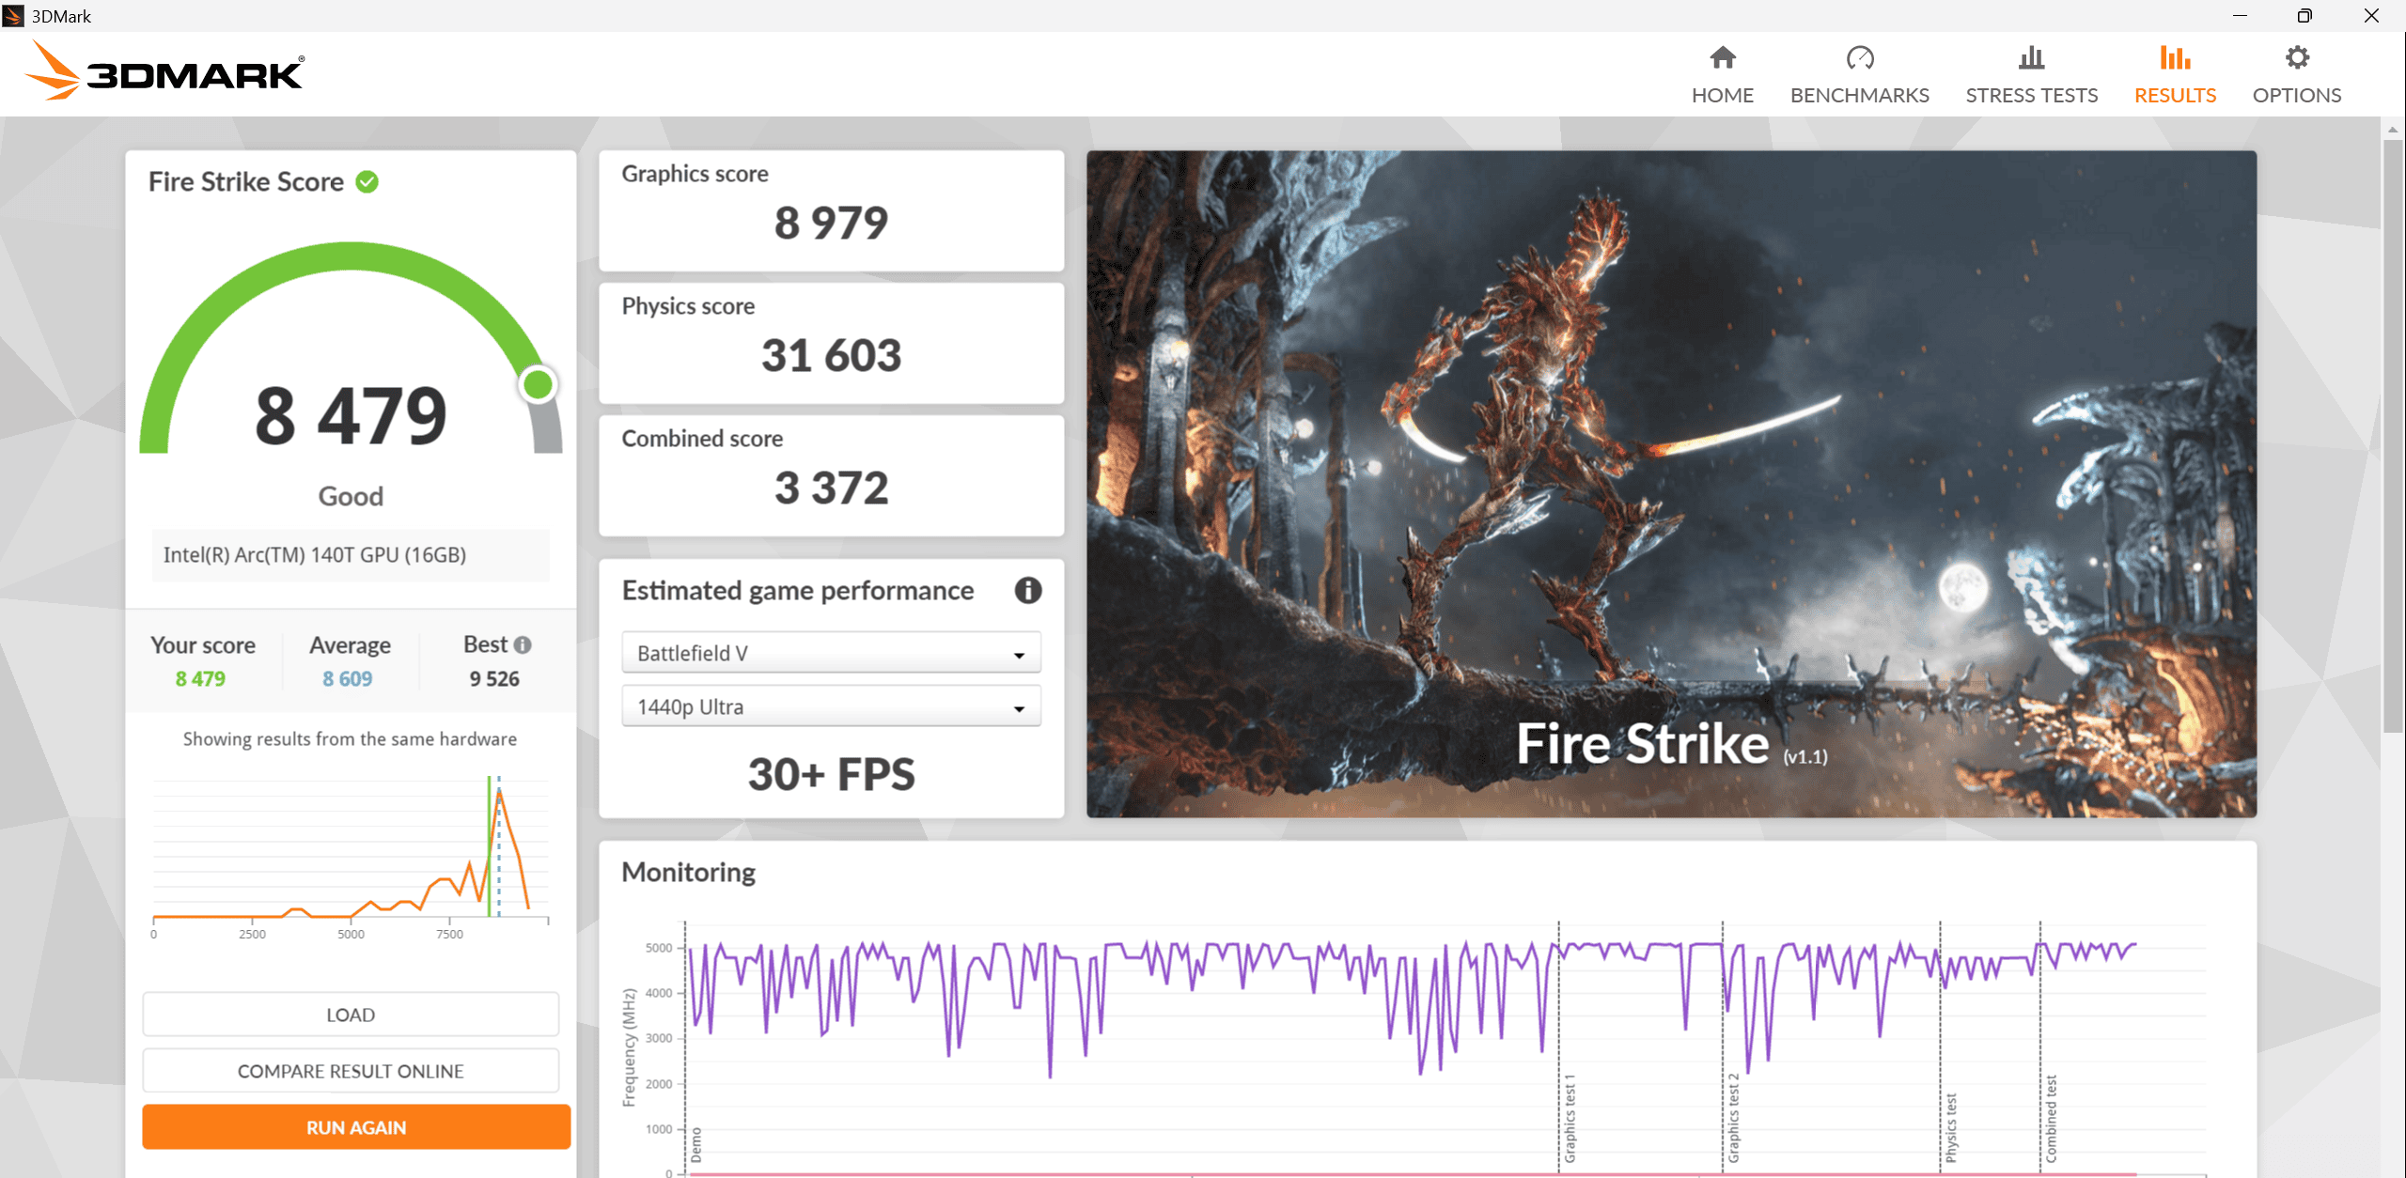Click the green verified checkmark beside Fire Strike Score
The width and height of the screenshot is (2406, 1178).
point(367,181)
